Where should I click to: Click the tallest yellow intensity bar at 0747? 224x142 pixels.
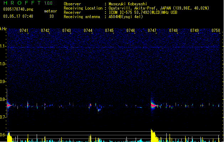click(152, 135)
